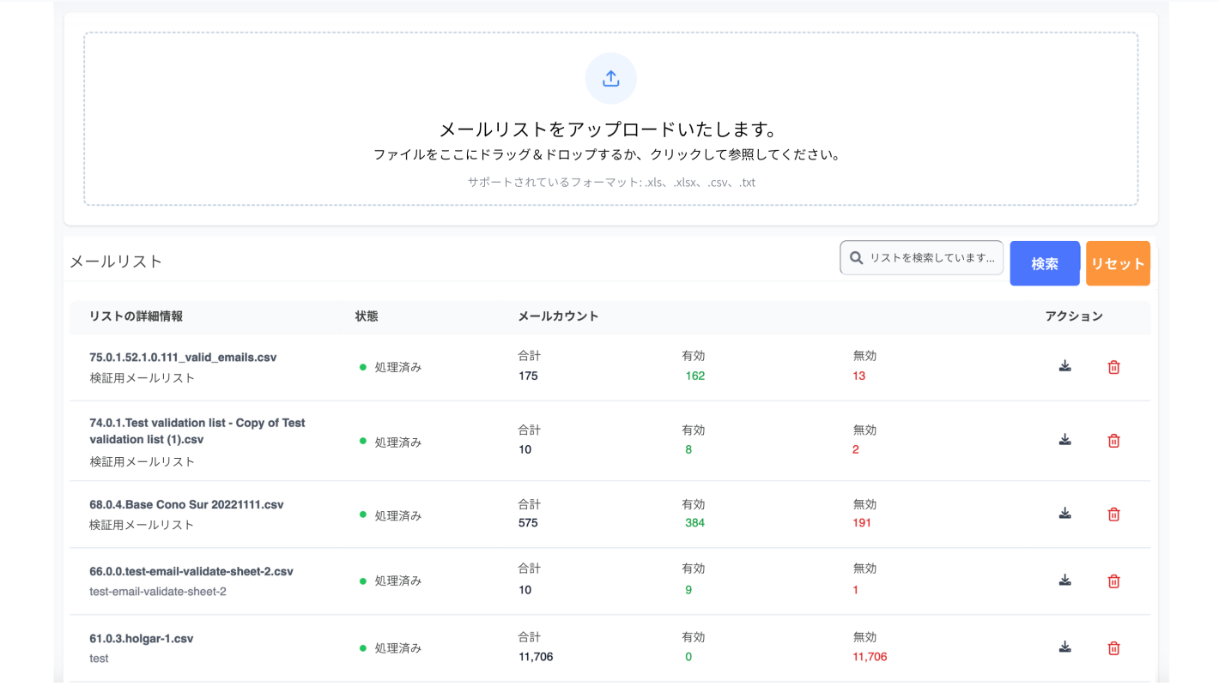Delete the Base Cono Sur 20221111.csv list
The height and width of the screenshot is (686, 1219).
tap(1113, 514)
